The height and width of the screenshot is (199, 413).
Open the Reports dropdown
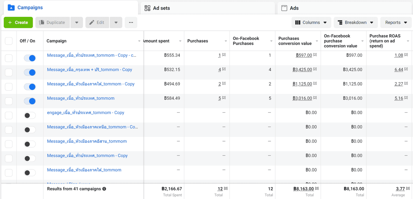tap(396, 23)
